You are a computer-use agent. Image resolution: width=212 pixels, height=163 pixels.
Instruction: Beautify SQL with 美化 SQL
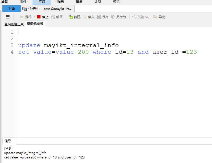(x=141, y=17)
